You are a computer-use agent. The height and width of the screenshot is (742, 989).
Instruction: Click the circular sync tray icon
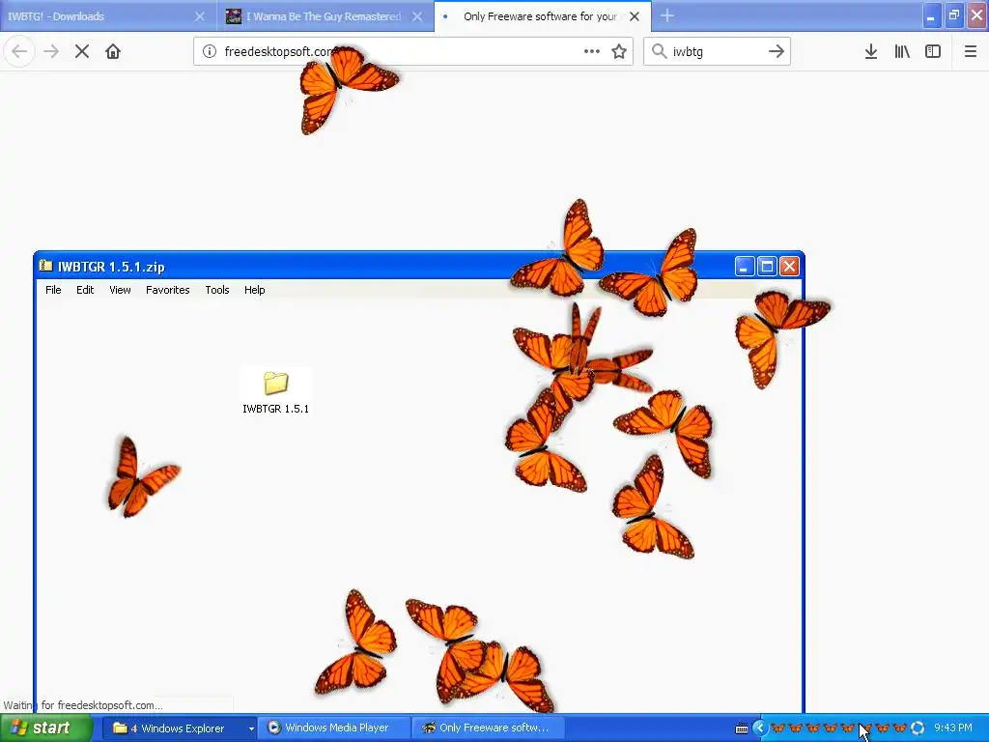click(918, 728)
